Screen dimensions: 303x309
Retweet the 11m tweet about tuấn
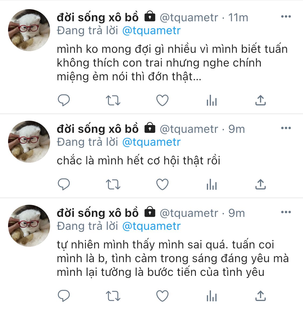click(113, 100)
